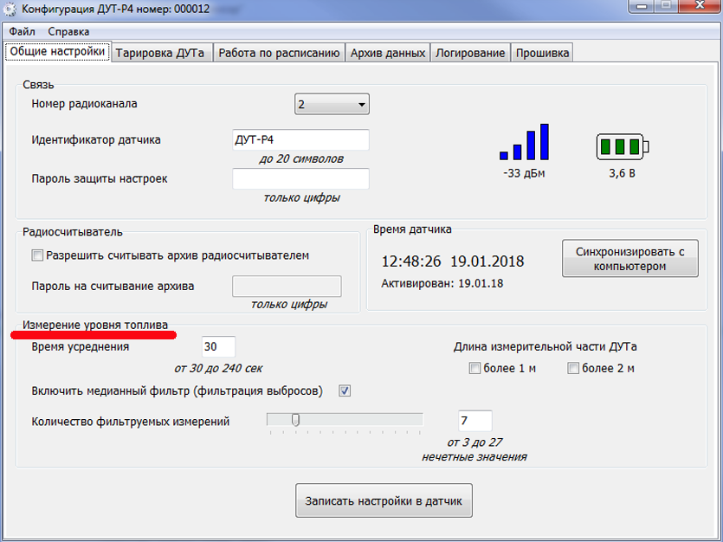Screen dimensions: 723x542
Task: Click the 'от 30 до 240 сек' hint
Action: point(218,368)
